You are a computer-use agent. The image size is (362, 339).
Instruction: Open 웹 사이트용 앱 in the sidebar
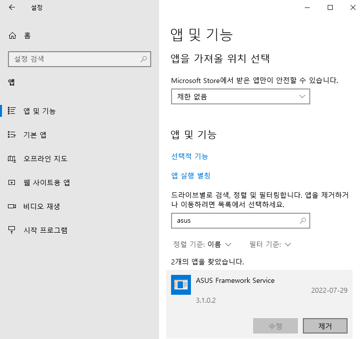point(46,182)
